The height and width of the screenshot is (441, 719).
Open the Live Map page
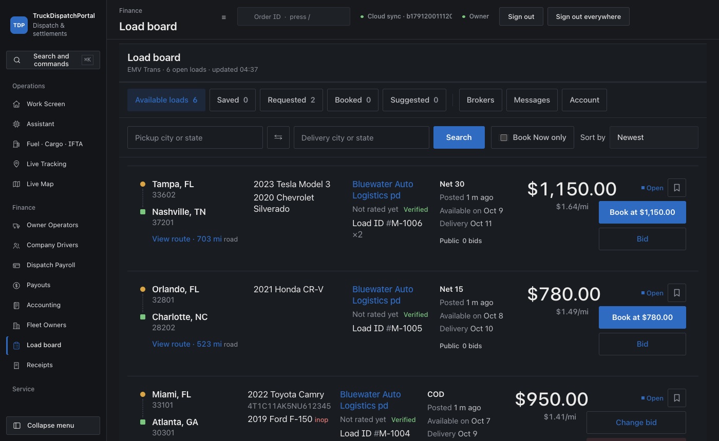(40, 184)
